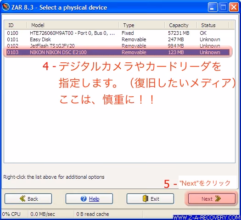Minimize the ZAR 8.3 window

pyautogui.click(x=213, y=7)
